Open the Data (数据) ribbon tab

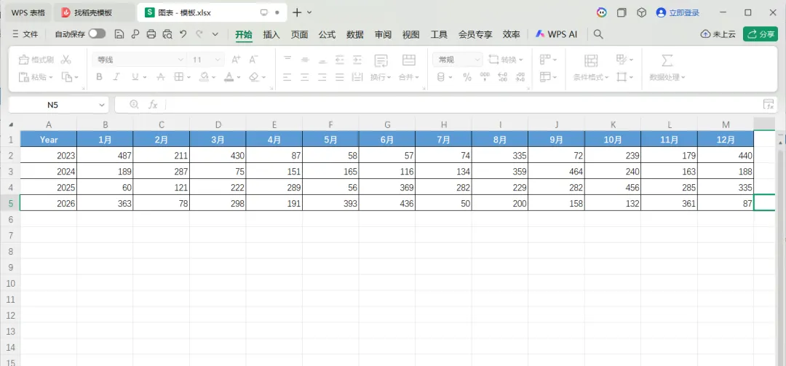click(355, 34)
